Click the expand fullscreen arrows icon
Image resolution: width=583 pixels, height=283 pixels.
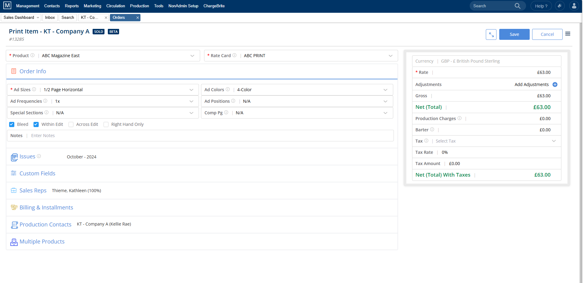pos(491,35)
